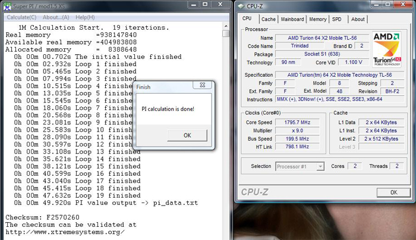Close the CPU-Z window
The height and width of the screenshot is (240, 416).
coord(403,4)
